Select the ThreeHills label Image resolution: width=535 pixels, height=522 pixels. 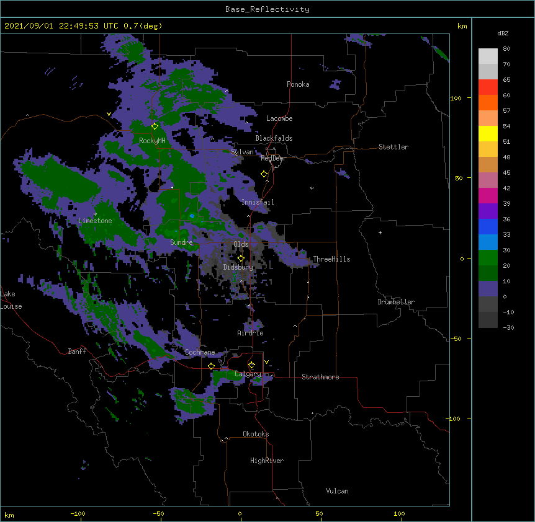tap(331, 259)
